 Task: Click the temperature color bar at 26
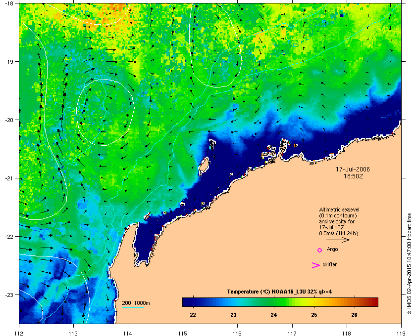(355, 302)
